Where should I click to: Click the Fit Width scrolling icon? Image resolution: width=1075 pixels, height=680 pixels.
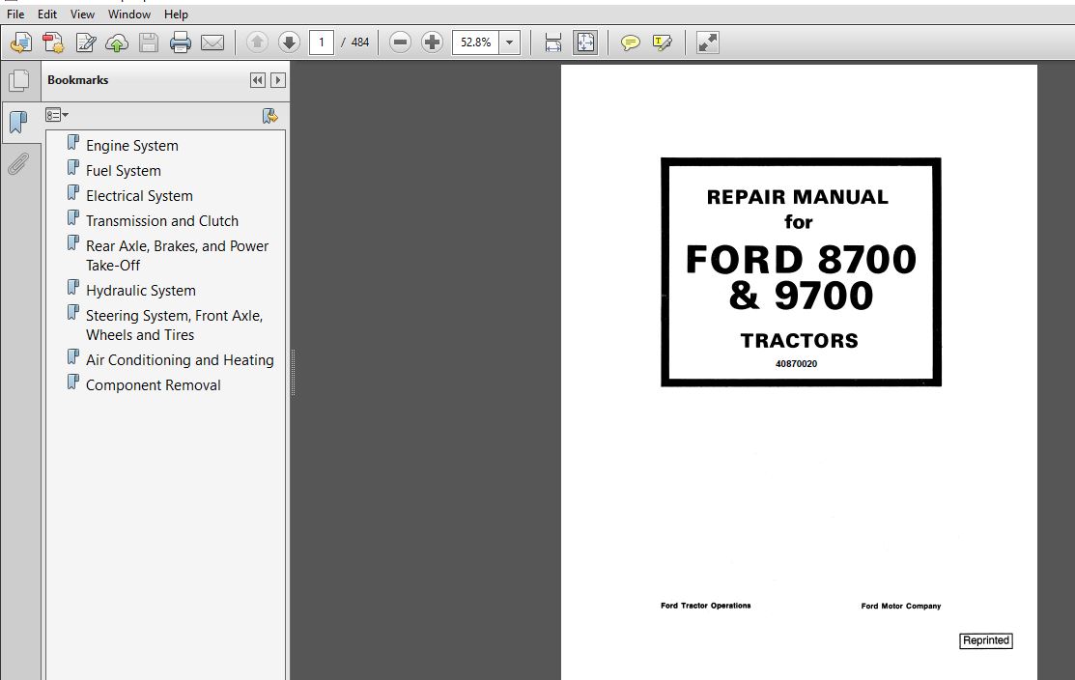(x=553, y=42)
